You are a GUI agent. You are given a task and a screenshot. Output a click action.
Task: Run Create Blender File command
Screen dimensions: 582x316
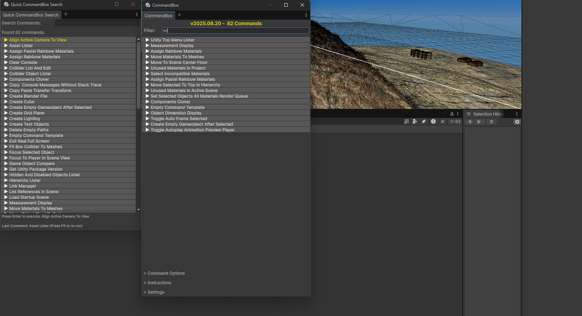[28, 96]
